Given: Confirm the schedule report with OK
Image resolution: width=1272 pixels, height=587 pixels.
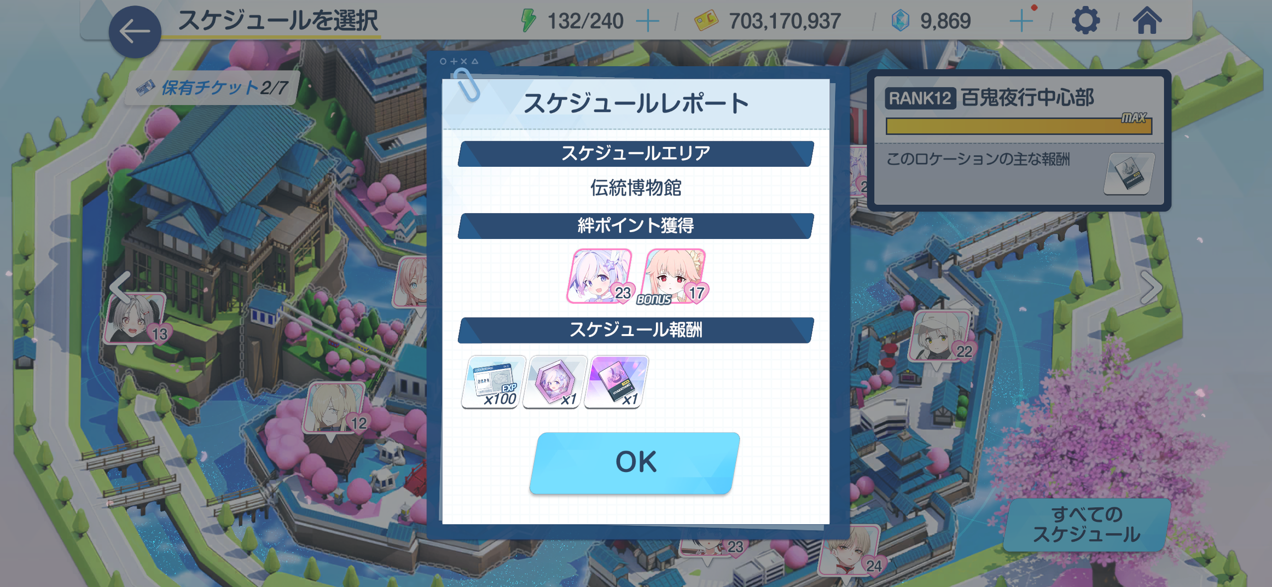Looking at the screenshot, I should [x=635, y=463].
